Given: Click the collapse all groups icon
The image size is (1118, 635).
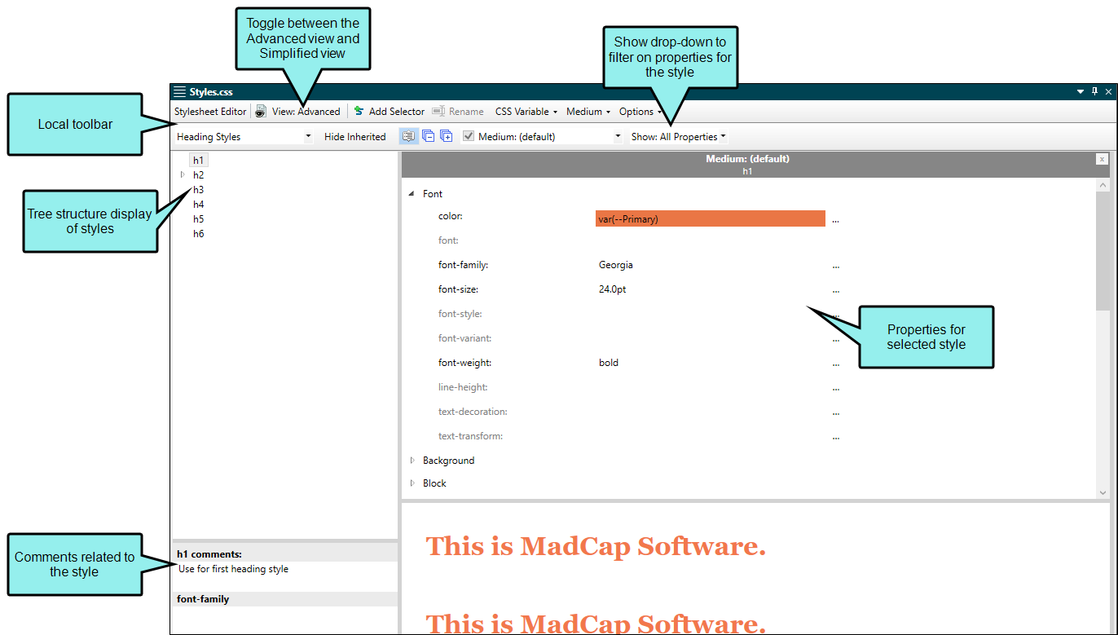Looking at the screenshot, I should tap(428, 136).
